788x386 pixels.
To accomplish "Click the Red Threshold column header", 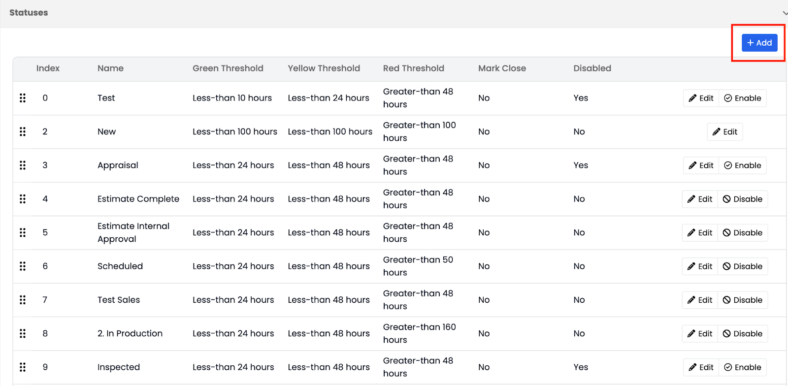I will (x=413, y=68).
